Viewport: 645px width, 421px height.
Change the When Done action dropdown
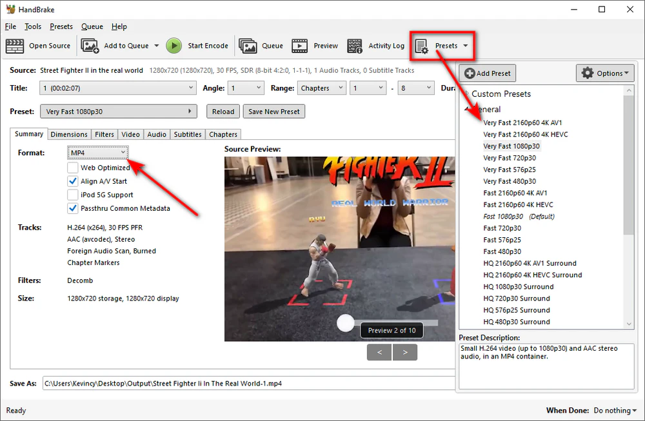click(614, 410)
